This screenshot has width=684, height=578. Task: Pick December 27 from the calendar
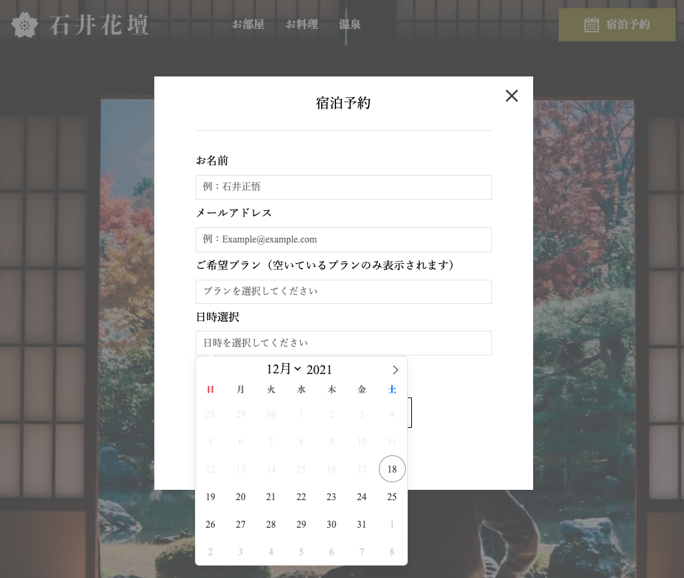240,524
